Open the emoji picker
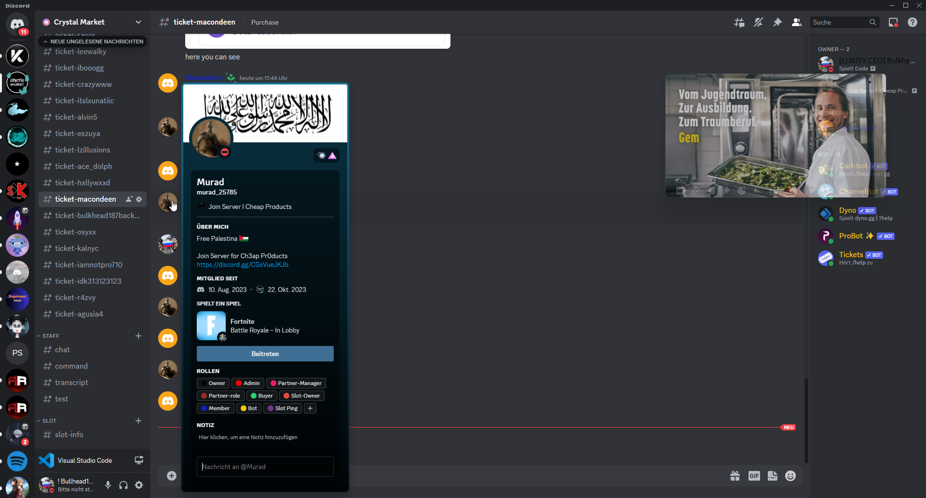Viewport: 926px width, 498px height. [x=790, y=476]
